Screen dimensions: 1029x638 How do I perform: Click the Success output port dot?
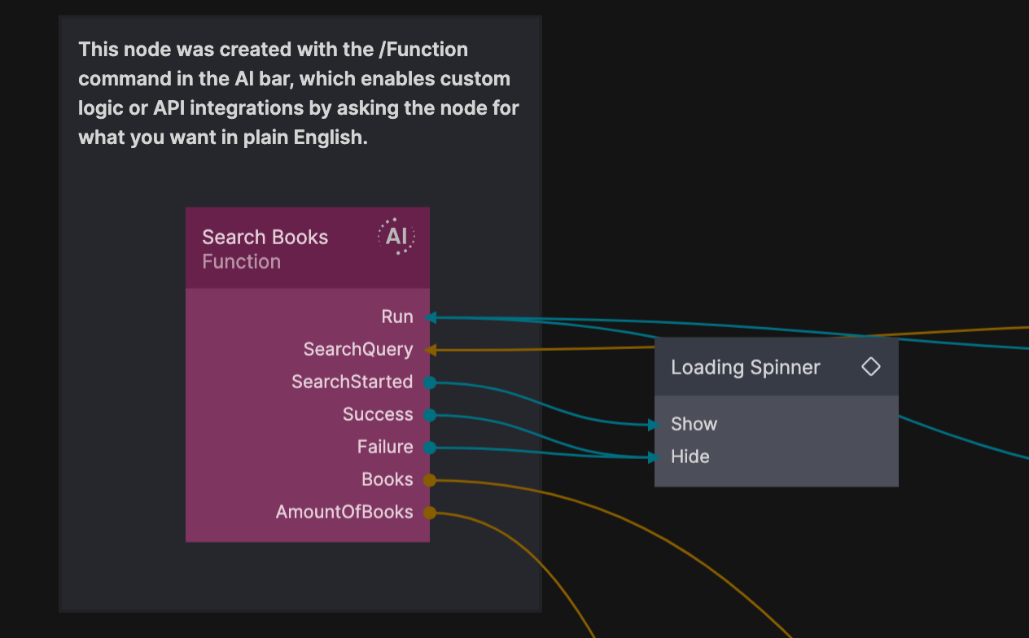(430, 415)
